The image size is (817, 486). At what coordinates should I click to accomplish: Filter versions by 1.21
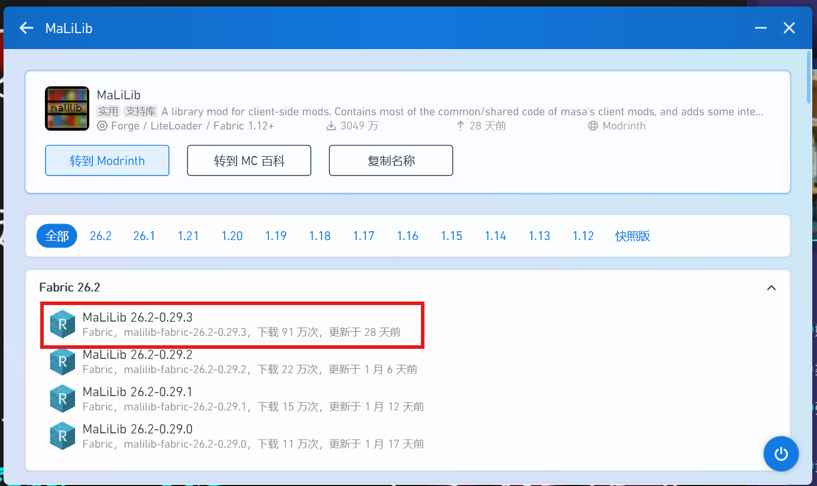[x=188, y=236]
